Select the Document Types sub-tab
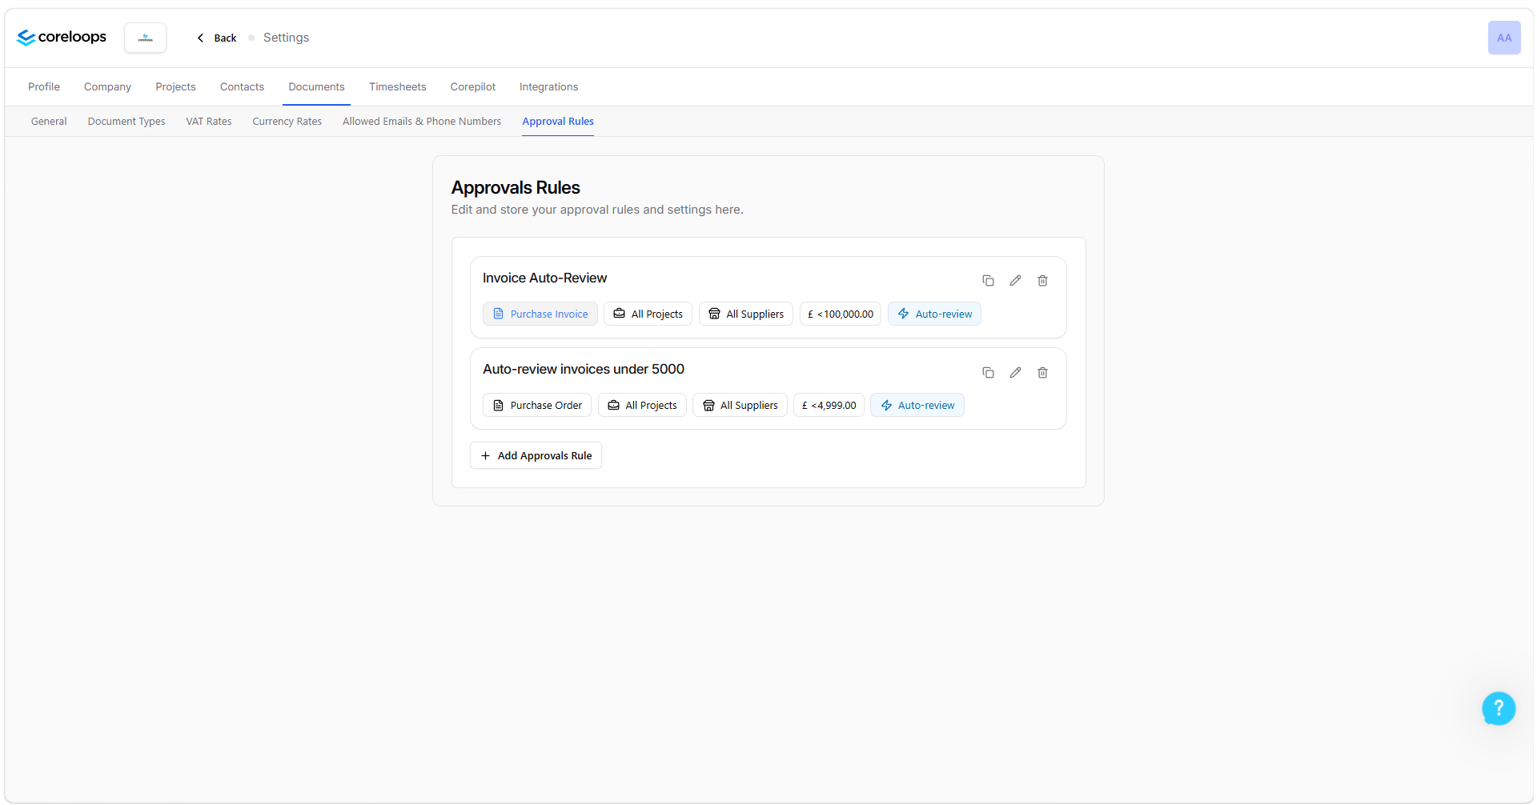 126,122
